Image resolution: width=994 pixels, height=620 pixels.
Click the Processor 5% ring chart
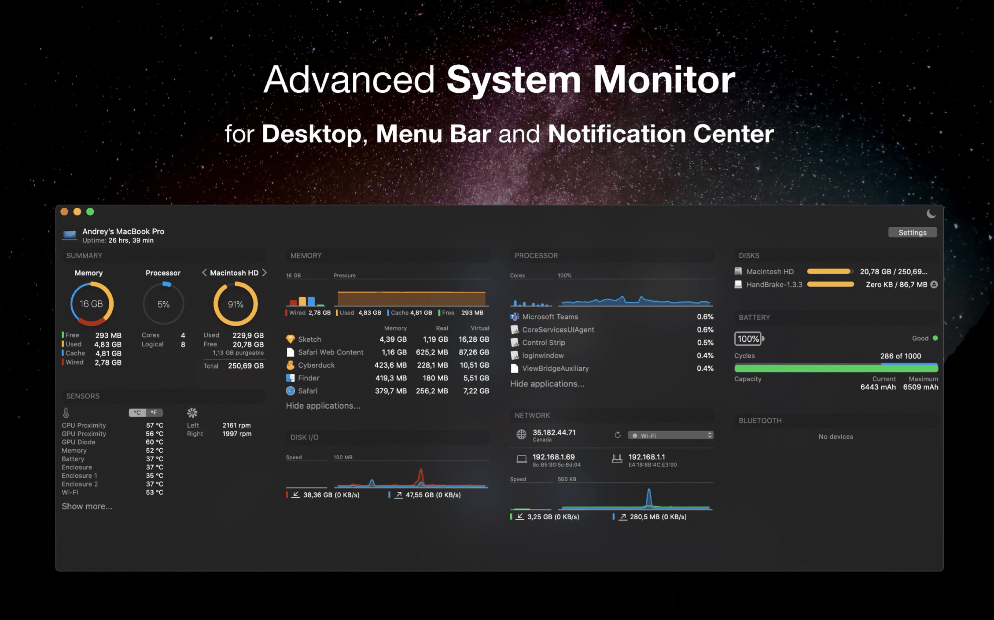[x=163, y=304]
